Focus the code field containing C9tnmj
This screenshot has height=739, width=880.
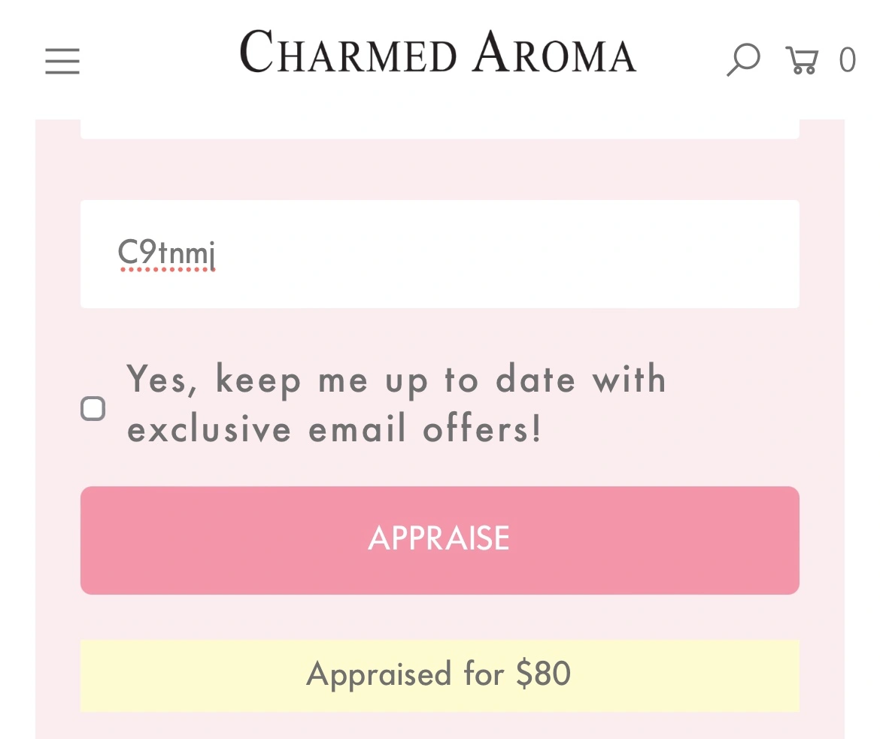pyautogui.click(x=439, y=254)
